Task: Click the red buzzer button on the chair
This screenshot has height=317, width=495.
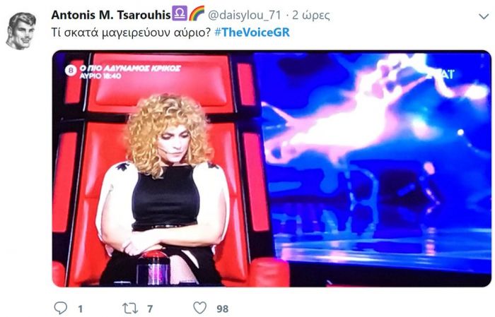Action: 154,256
